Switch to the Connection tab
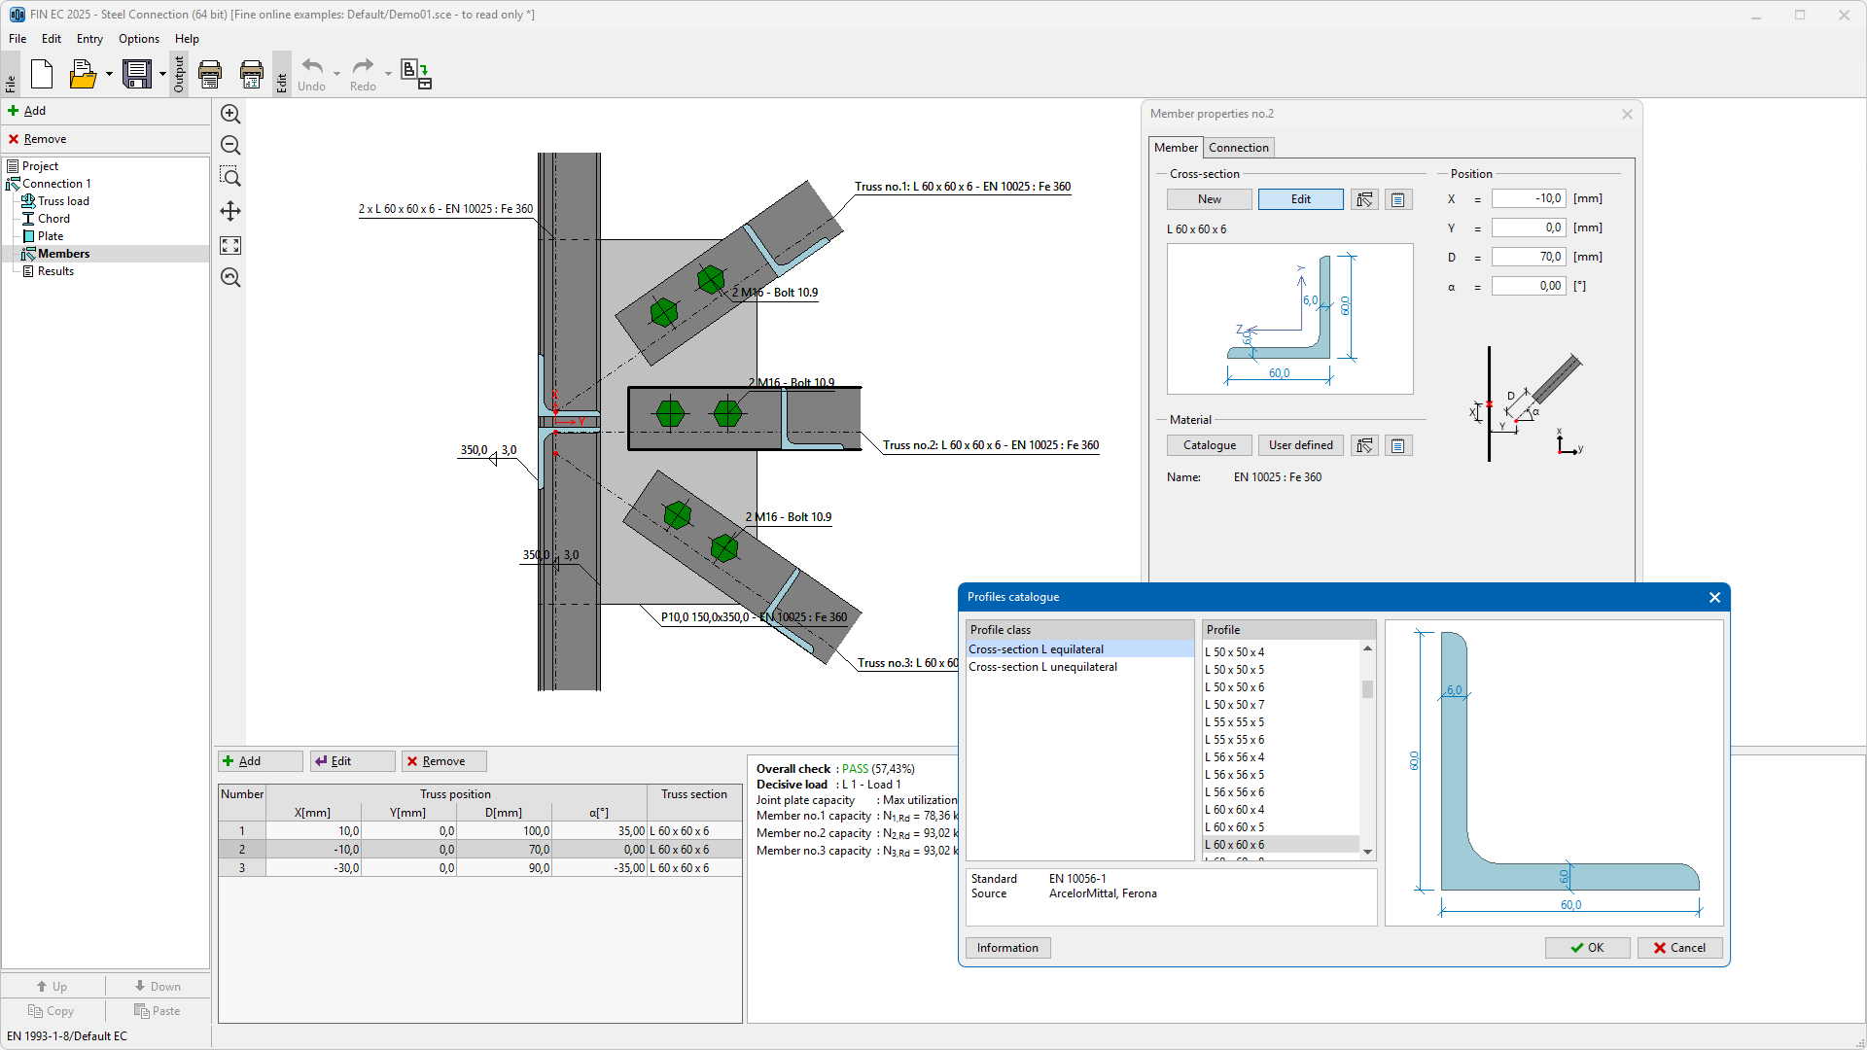 click(x=1238, y=148)
